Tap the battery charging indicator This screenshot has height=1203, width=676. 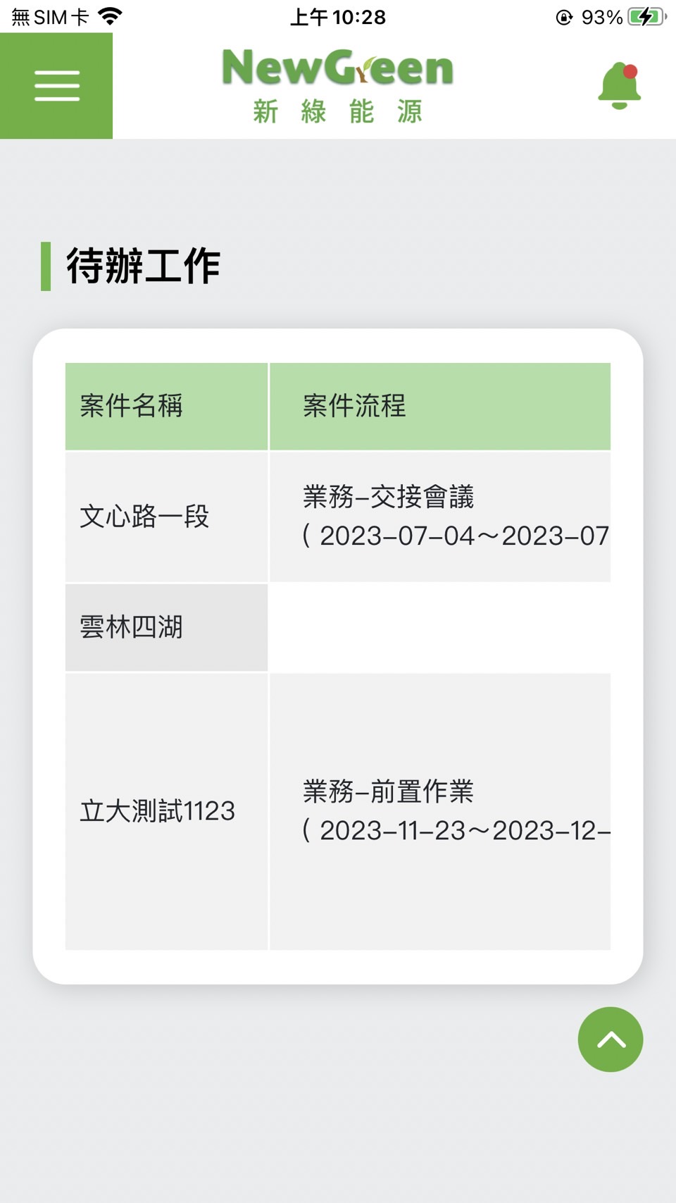click(x=646, y=17)
